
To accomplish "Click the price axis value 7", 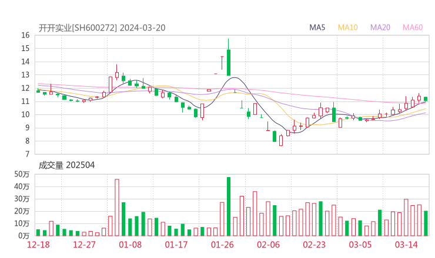I will coord(27,154).
